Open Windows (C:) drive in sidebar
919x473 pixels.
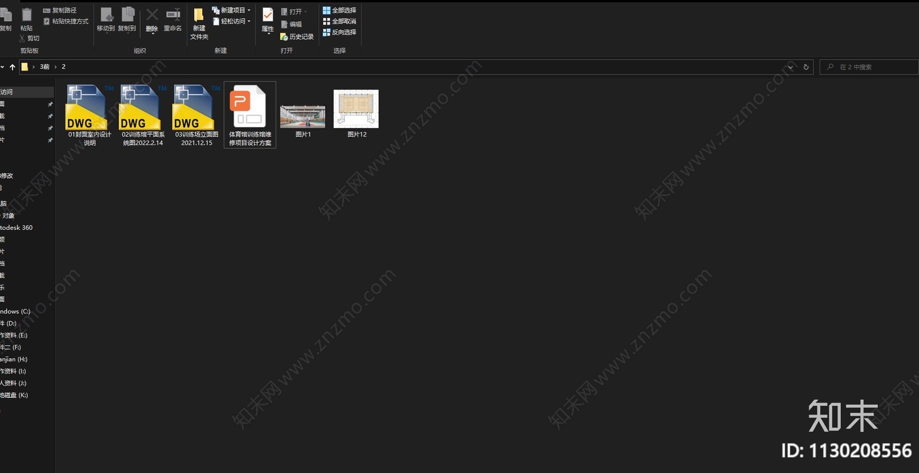tap(15, 311)
